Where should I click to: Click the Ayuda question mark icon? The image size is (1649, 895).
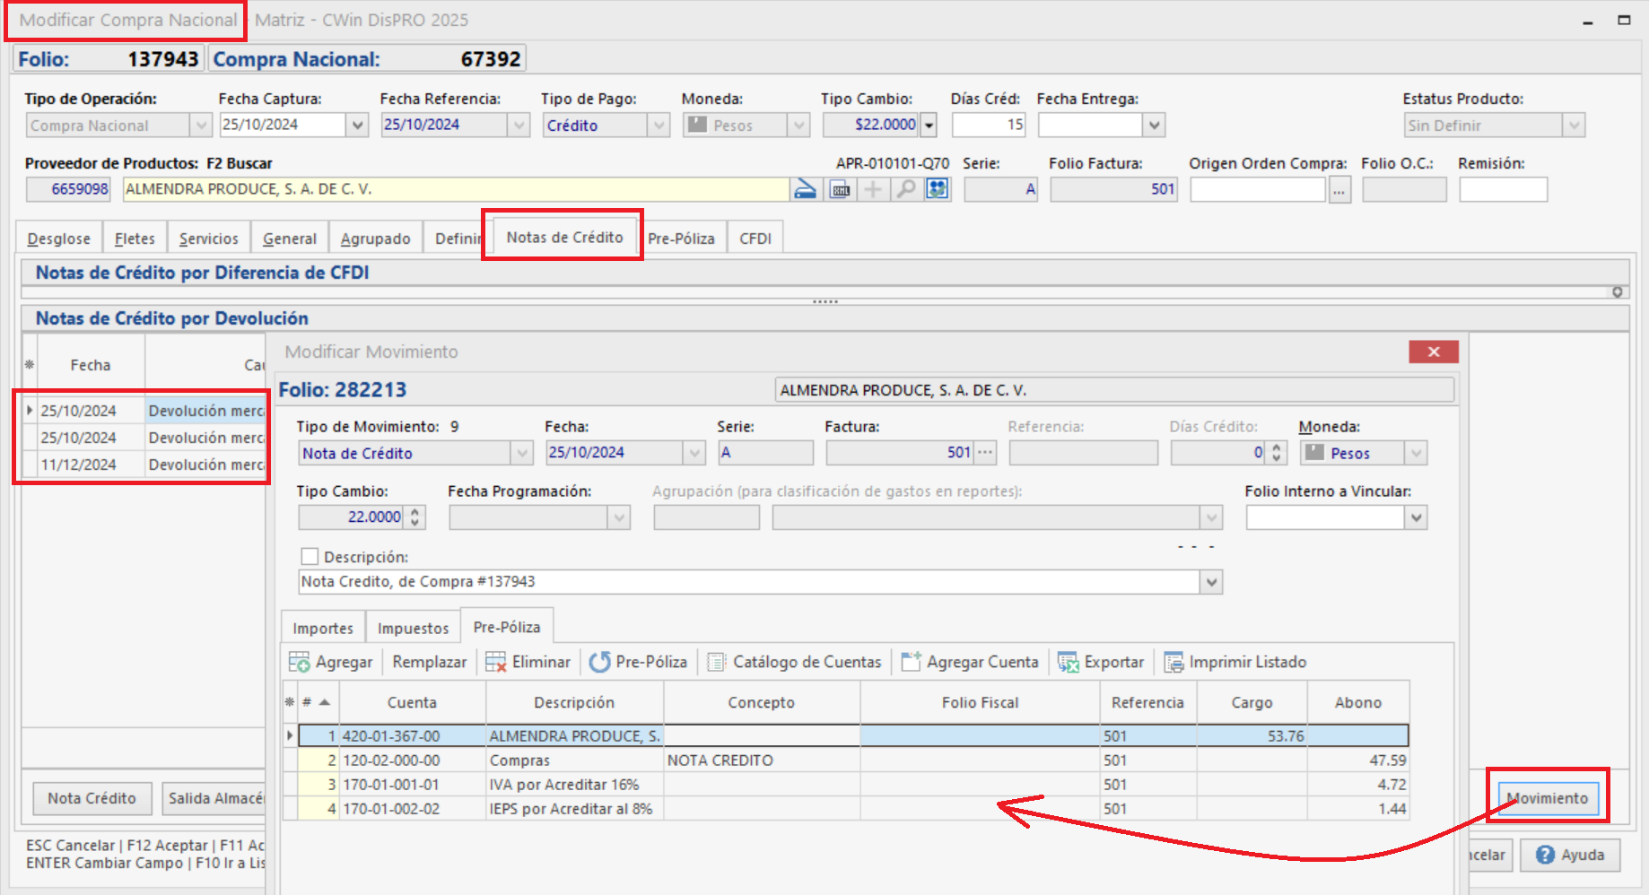(x=1545, y=855)
